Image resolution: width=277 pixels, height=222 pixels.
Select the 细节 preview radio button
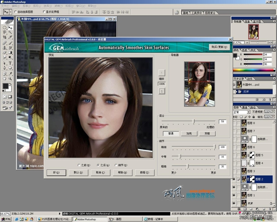tap(116, 165)
